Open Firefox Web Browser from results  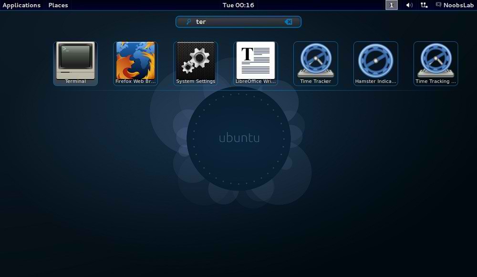click(135, 63)
